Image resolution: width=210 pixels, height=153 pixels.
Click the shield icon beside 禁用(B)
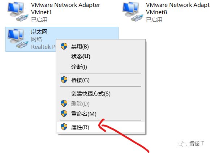click(x=64, y=46)
